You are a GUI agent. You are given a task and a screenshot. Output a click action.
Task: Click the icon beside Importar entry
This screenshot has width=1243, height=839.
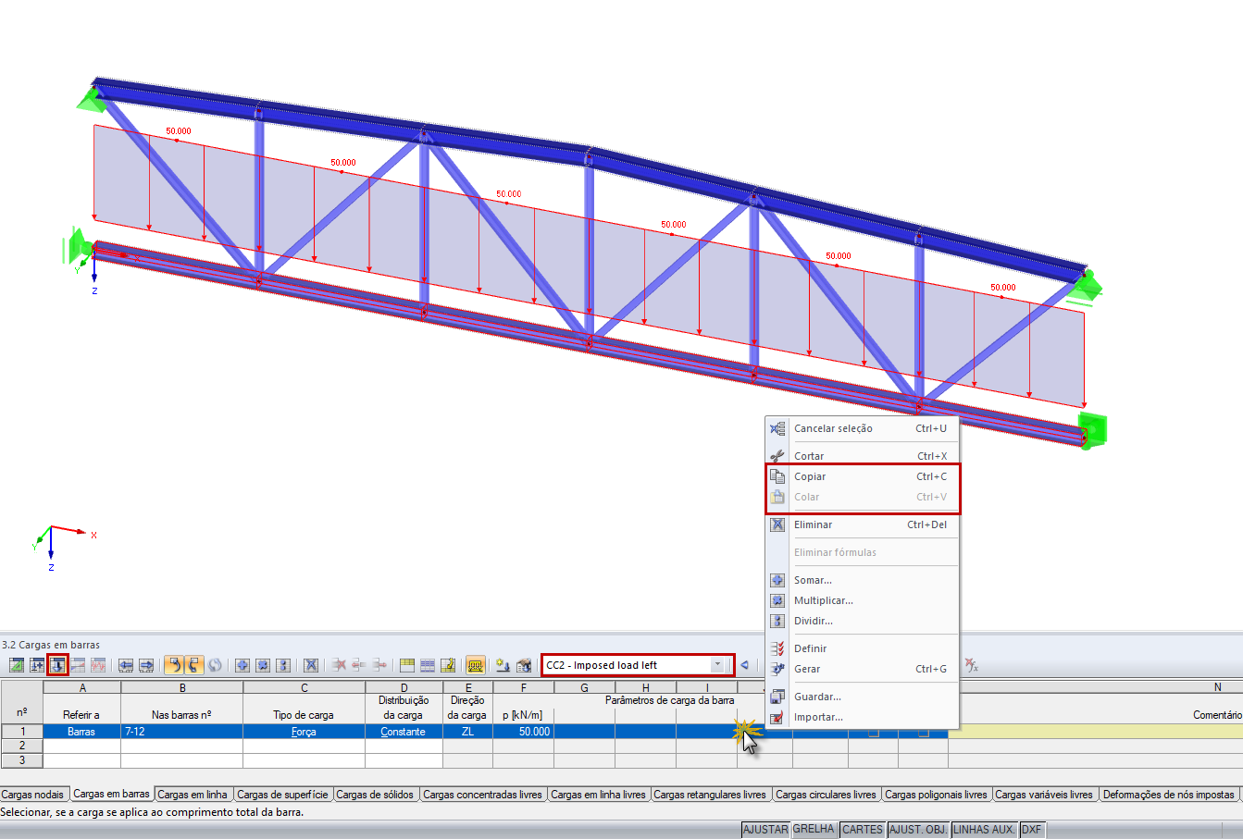pos(777,717)
